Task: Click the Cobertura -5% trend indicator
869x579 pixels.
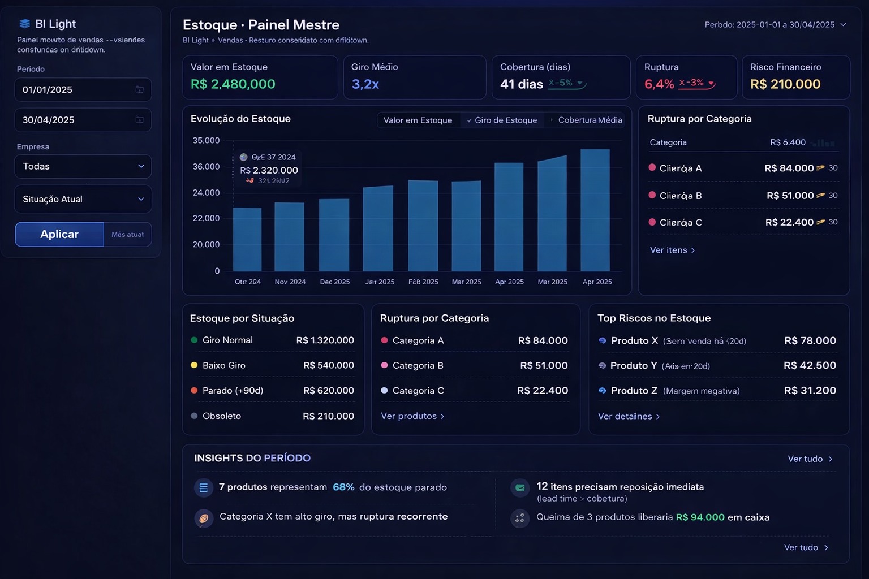Action: point(567,83)
